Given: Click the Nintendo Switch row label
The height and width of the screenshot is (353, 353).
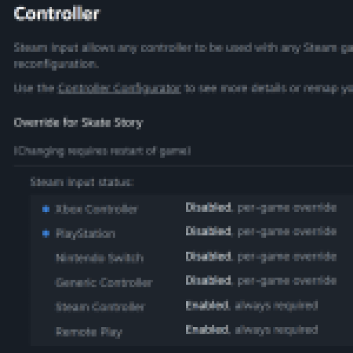Looking at the screenshot, I should pos(99,258).
